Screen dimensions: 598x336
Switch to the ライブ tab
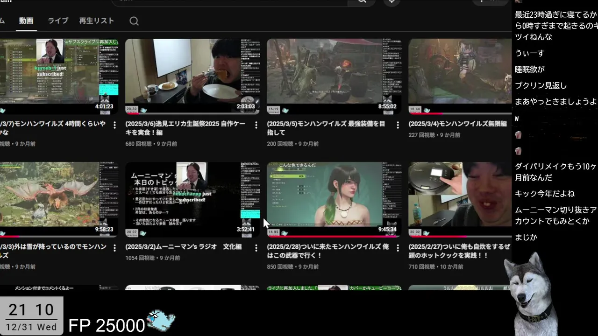click(58, 21)
